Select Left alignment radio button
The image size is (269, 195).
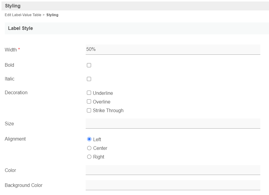click(x=89, y=139)
